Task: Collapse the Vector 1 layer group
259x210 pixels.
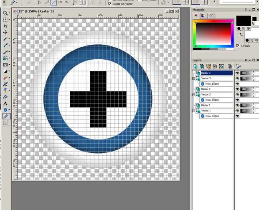Action: pos(193,111)
